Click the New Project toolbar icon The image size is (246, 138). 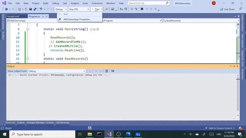click(x=20, y=9)
